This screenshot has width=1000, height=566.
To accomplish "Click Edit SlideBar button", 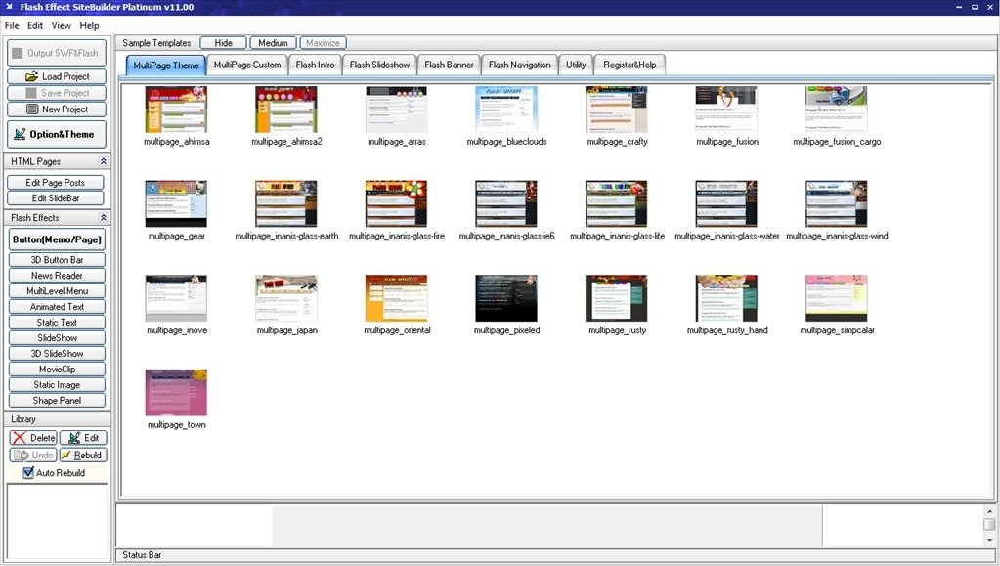I will pos(56,198).
